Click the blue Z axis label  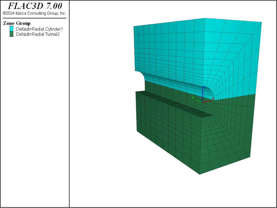coord(204,87)
